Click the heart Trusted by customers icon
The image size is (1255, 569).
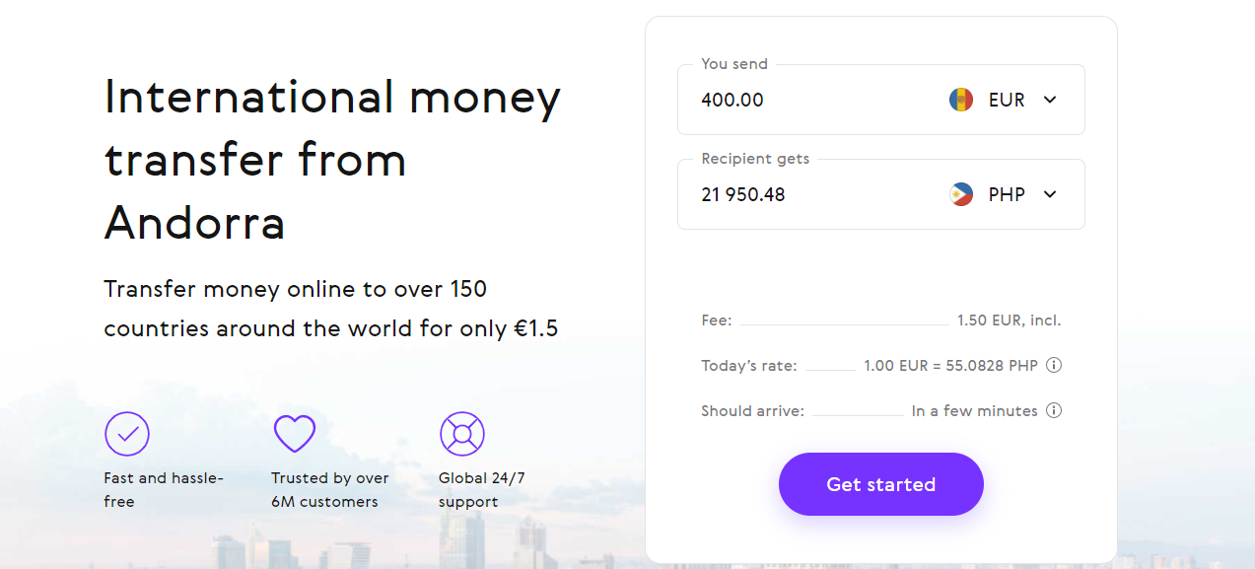click(294, 434)
